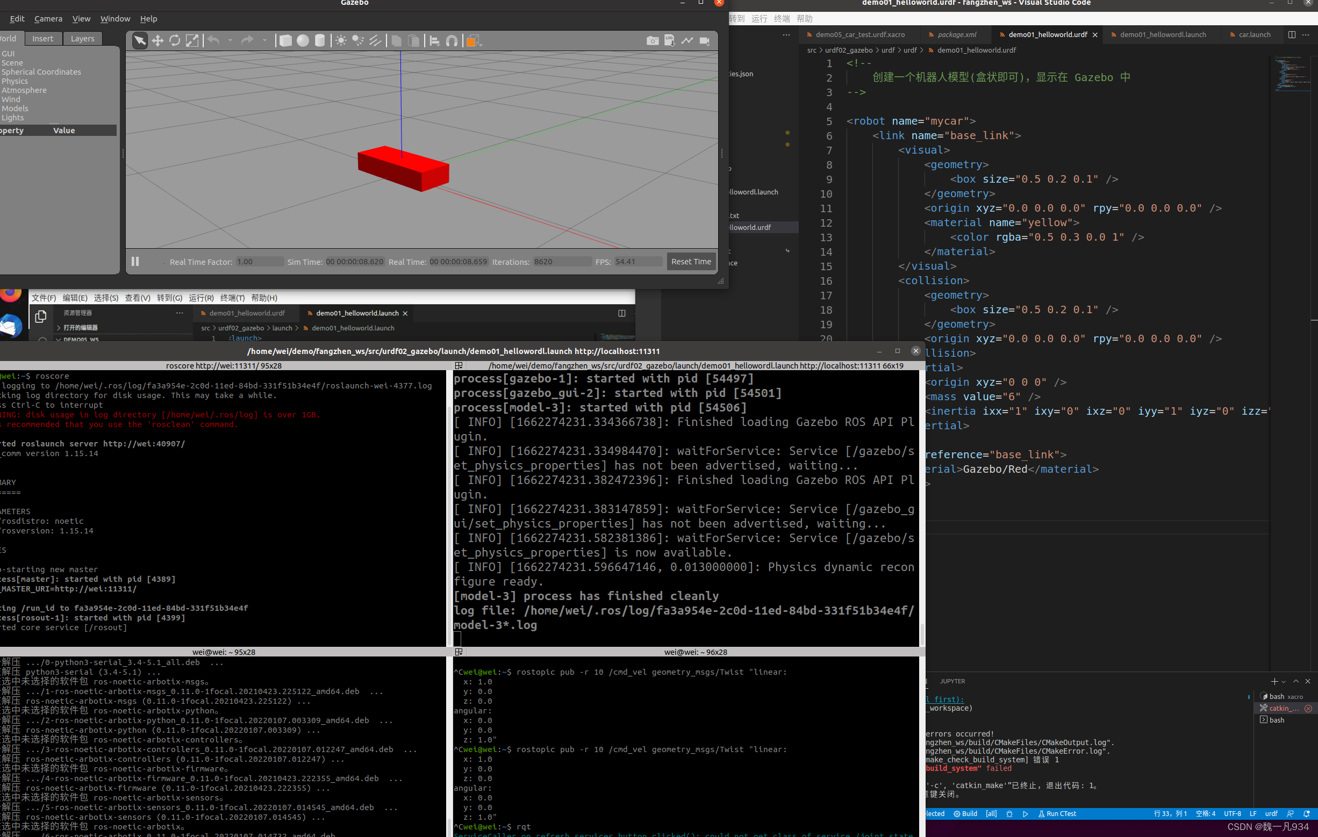
Task: Expand the 打开的编辑器 section in explorer
Action: [80, 327]
